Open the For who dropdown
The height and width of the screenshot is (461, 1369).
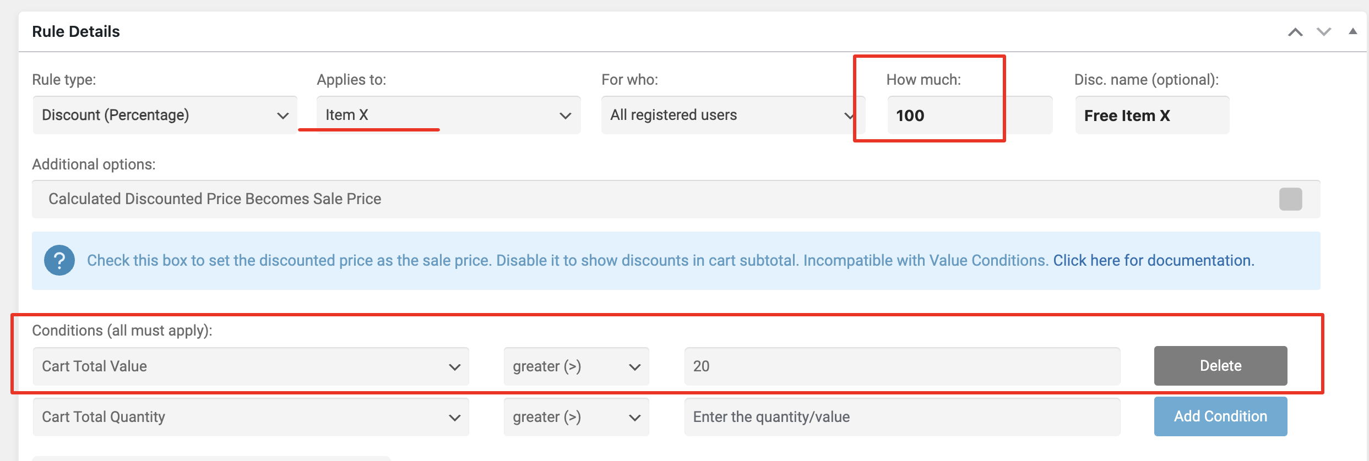click(x=733, y=115)
